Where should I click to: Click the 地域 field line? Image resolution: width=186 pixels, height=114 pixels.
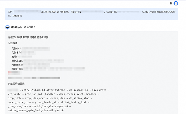tap(22, 57)
